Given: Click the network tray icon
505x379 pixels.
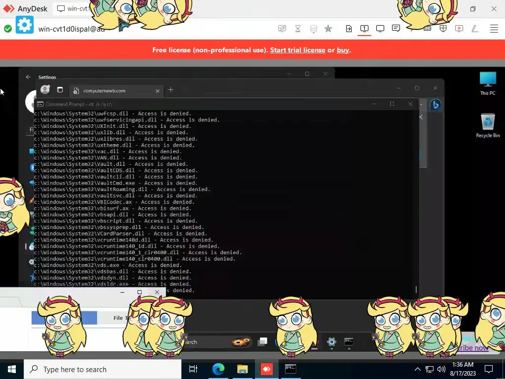Looking at the screenshot, I should 430,369.
